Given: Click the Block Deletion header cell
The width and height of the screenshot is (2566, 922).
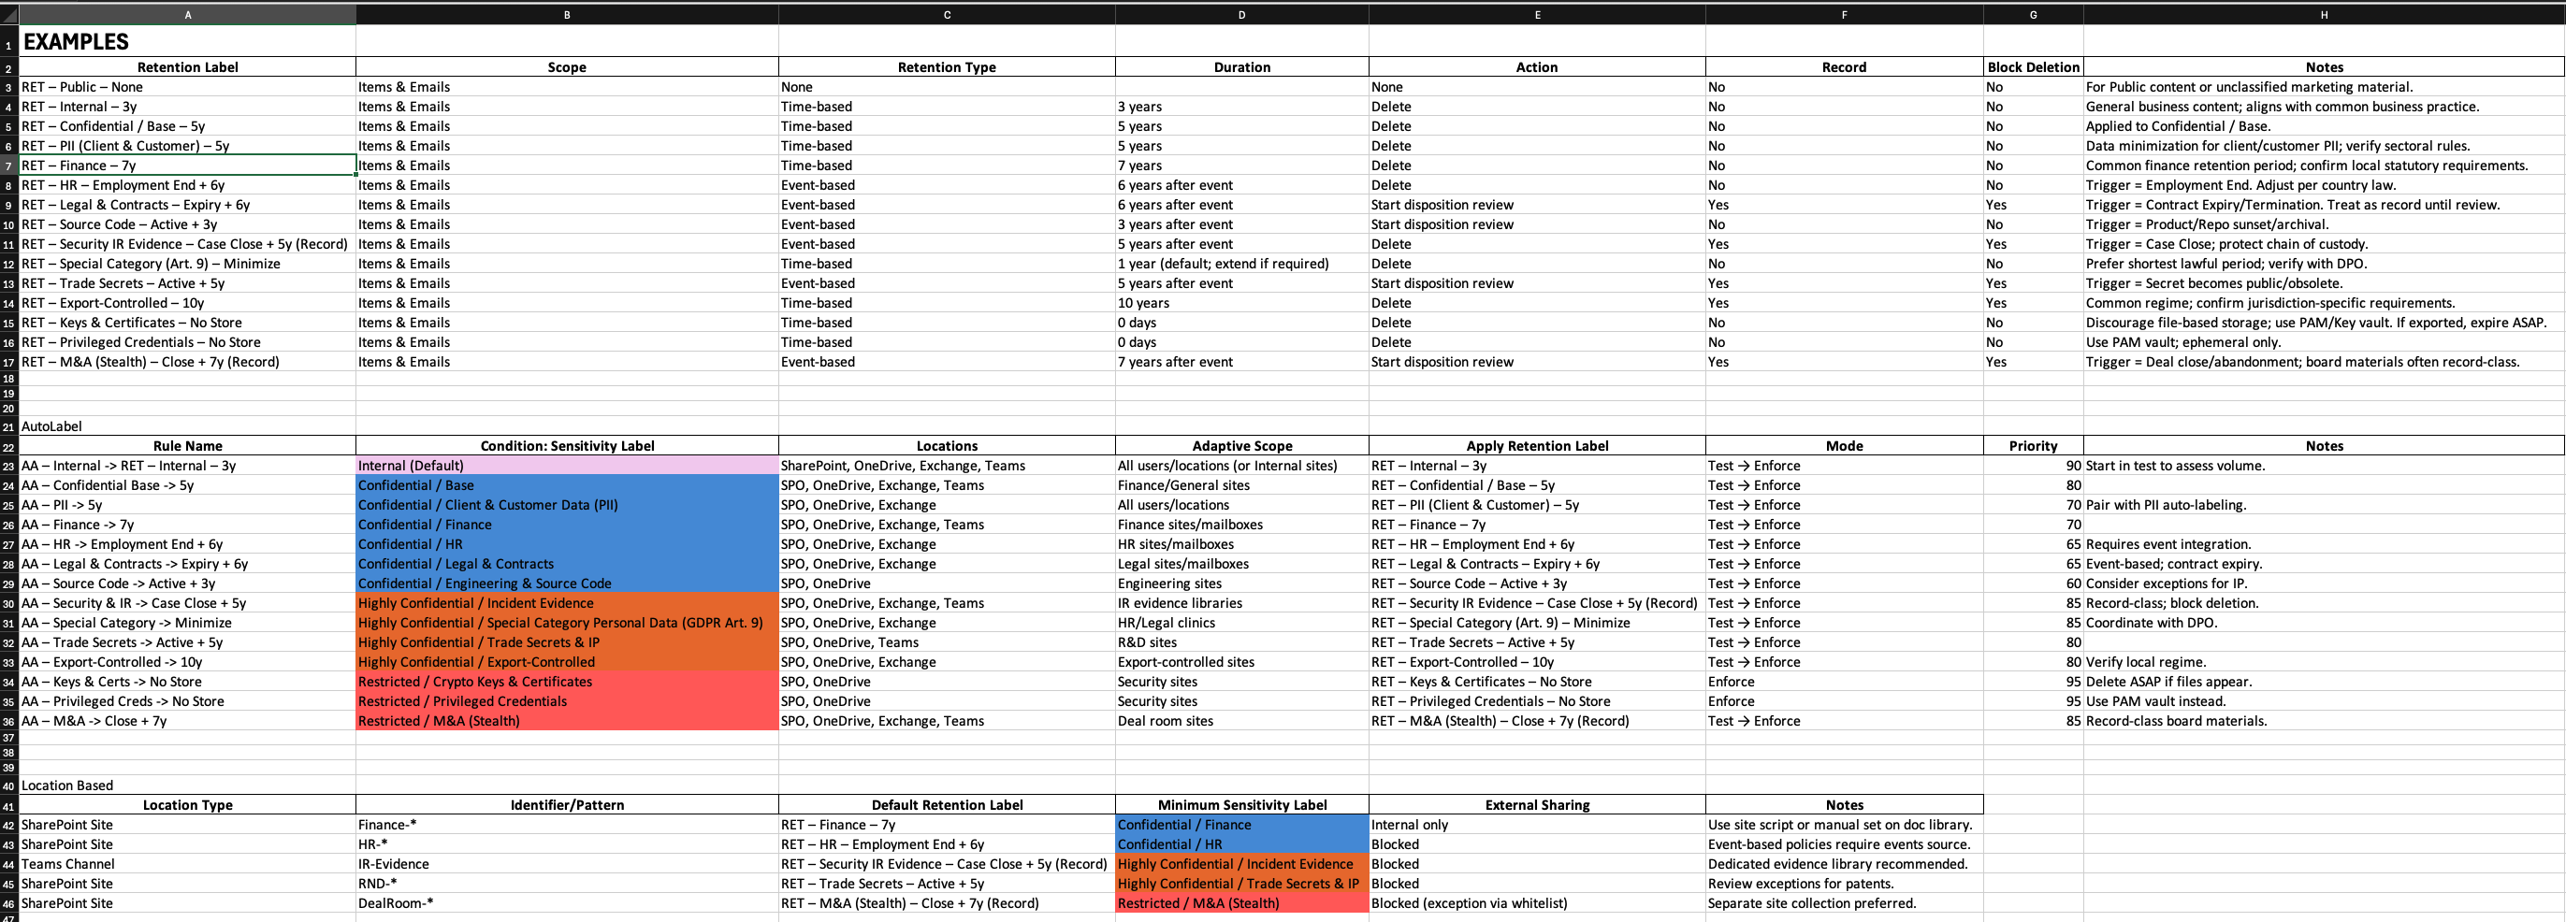Looking at the screenshot, I should [2032, 67].
